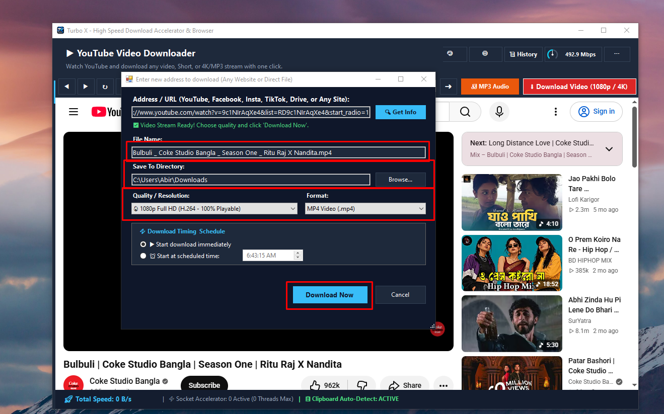
Task: Open more actions dots beside Share
Action: point(443,385)
